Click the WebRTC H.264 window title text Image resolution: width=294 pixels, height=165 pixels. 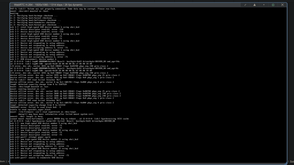click(48, 5)
